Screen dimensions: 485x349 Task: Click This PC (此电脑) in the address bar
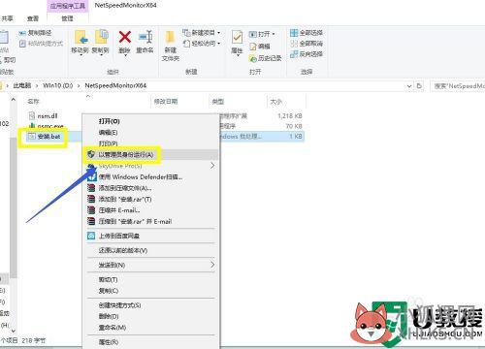(x=22, y=85)
